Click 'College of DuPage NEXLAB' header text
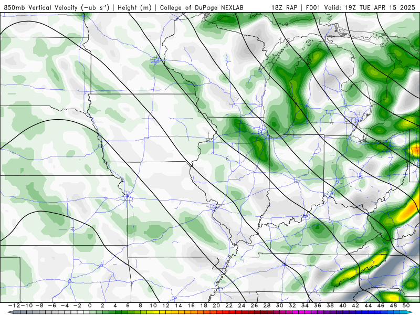This screenshot has width=420, height=315. (202, 7)
